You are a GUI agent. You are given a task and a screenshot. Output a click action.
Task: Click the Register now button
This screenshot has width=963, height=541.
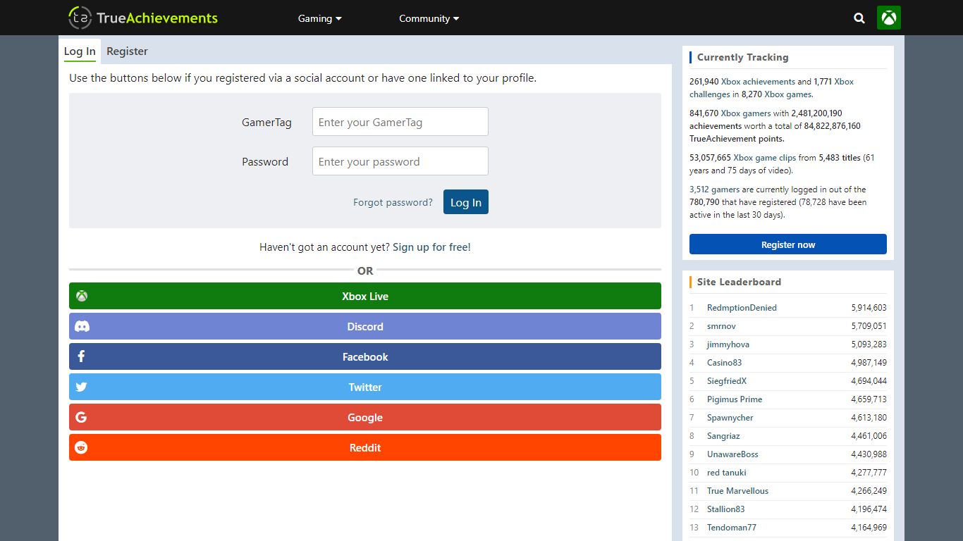[x=788, y=244]
